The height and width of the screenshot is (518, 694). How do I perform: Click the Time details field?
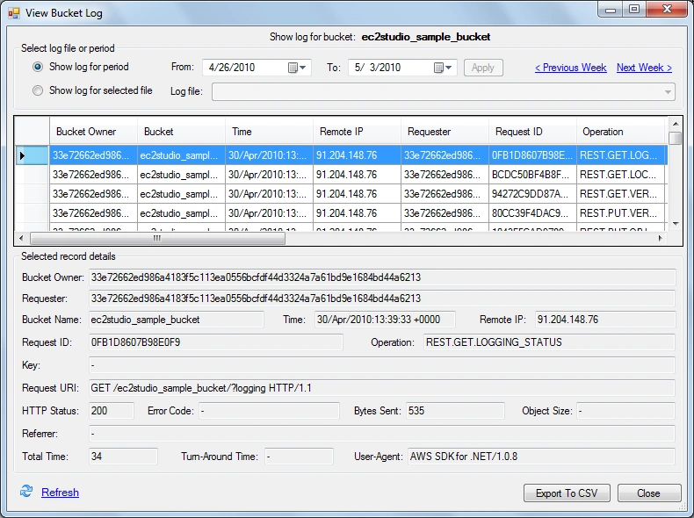tap(385, 320)
